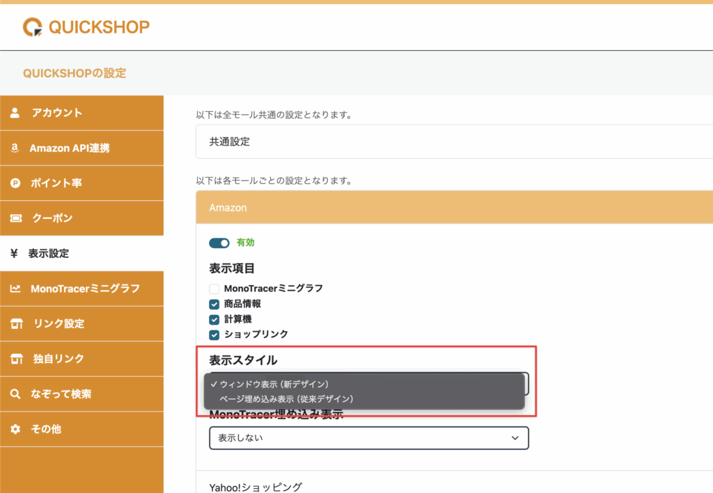Open the Amazon API連携 menu item
The width and height of the screenshot is (713, 493).
tap(82, 148)
